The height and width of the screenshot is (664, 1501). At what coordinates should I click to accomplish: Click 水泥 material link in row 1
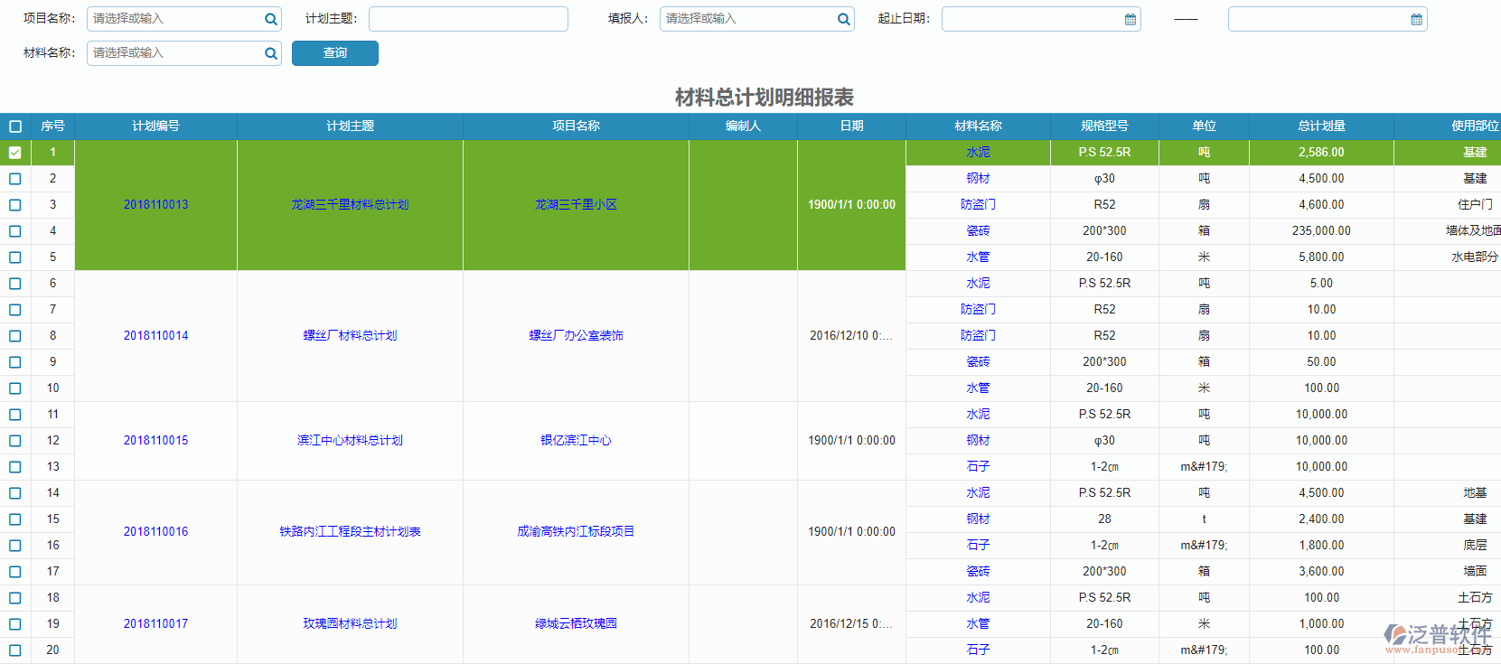979,153
